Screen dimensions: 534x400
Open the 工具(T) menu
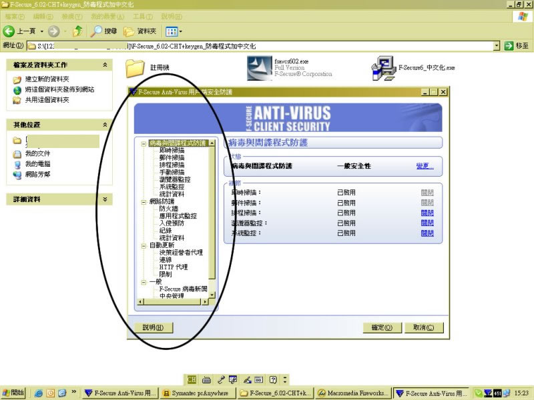click(143, 17)
